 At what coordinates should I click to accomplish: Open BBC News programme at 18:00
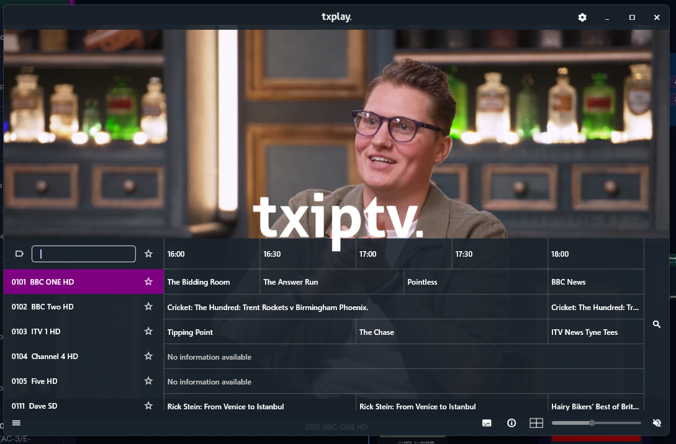coord(596,282)
